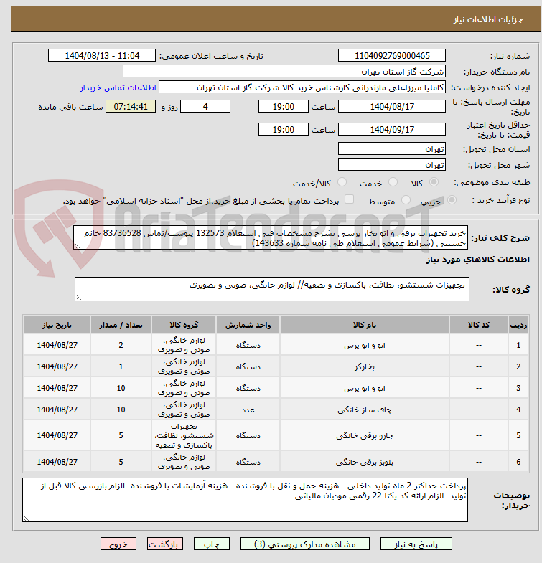Click the جزئیات اطلاعات نیاز header title
The height and width of the screenshot is (563, 542).
487,19
